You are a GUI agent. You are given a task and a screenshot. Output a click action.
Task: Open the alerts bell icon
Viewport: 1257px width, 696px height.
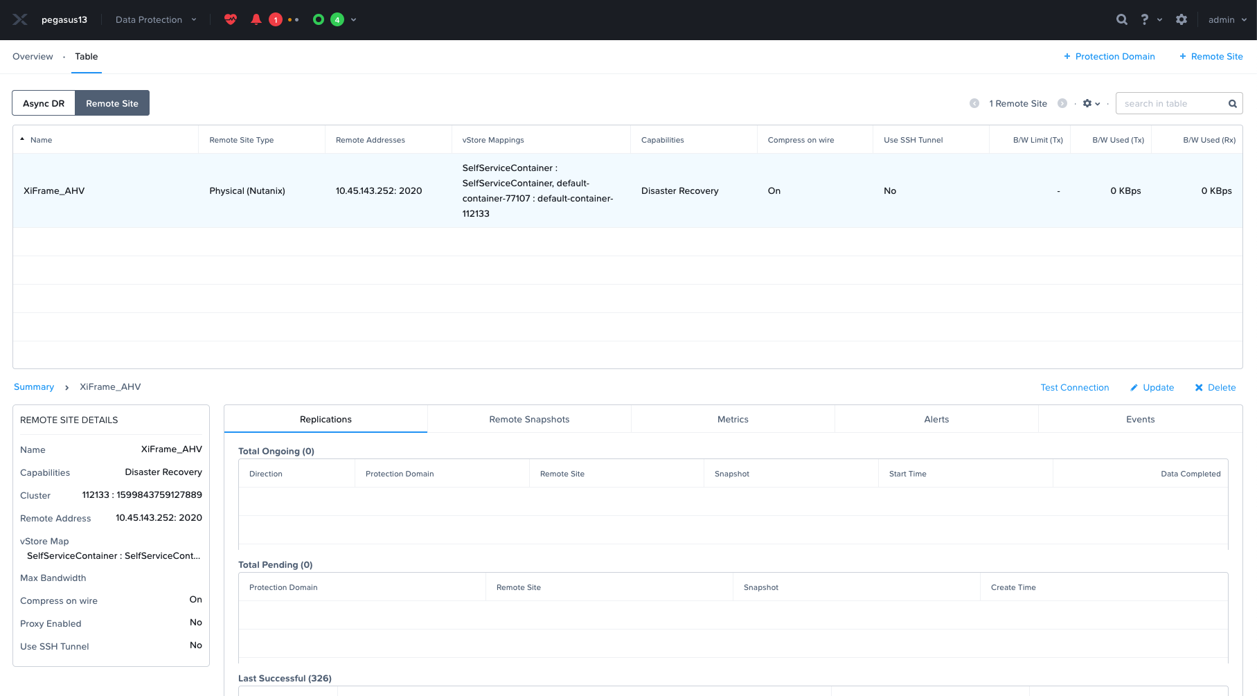point(256,19)
